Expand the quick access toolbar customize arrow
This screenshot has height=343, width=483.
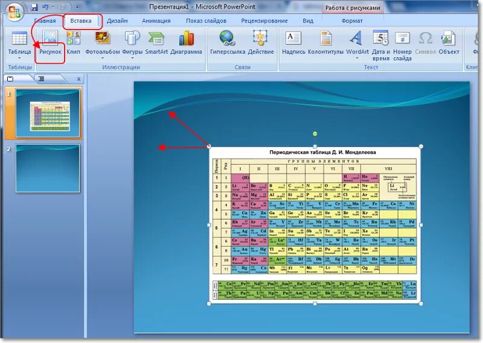tap(77, 7)
